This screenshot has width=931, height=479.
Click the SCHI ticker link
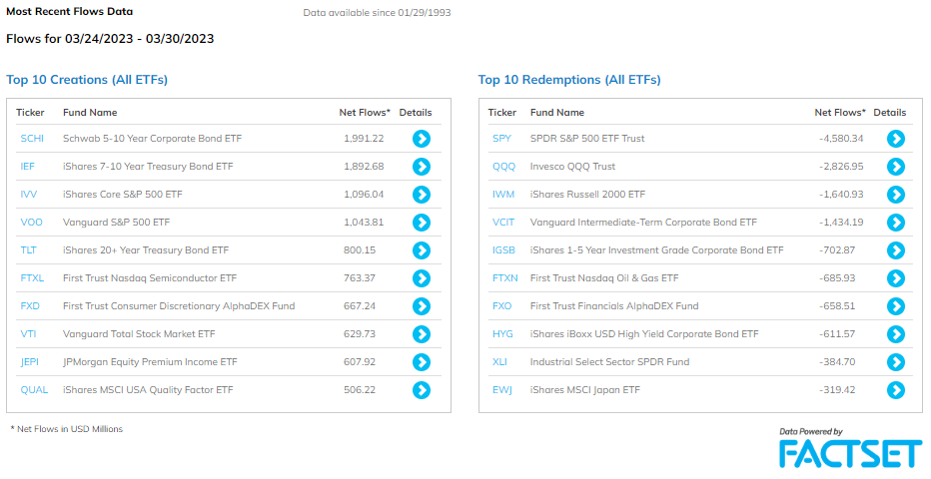pos(32,138)
